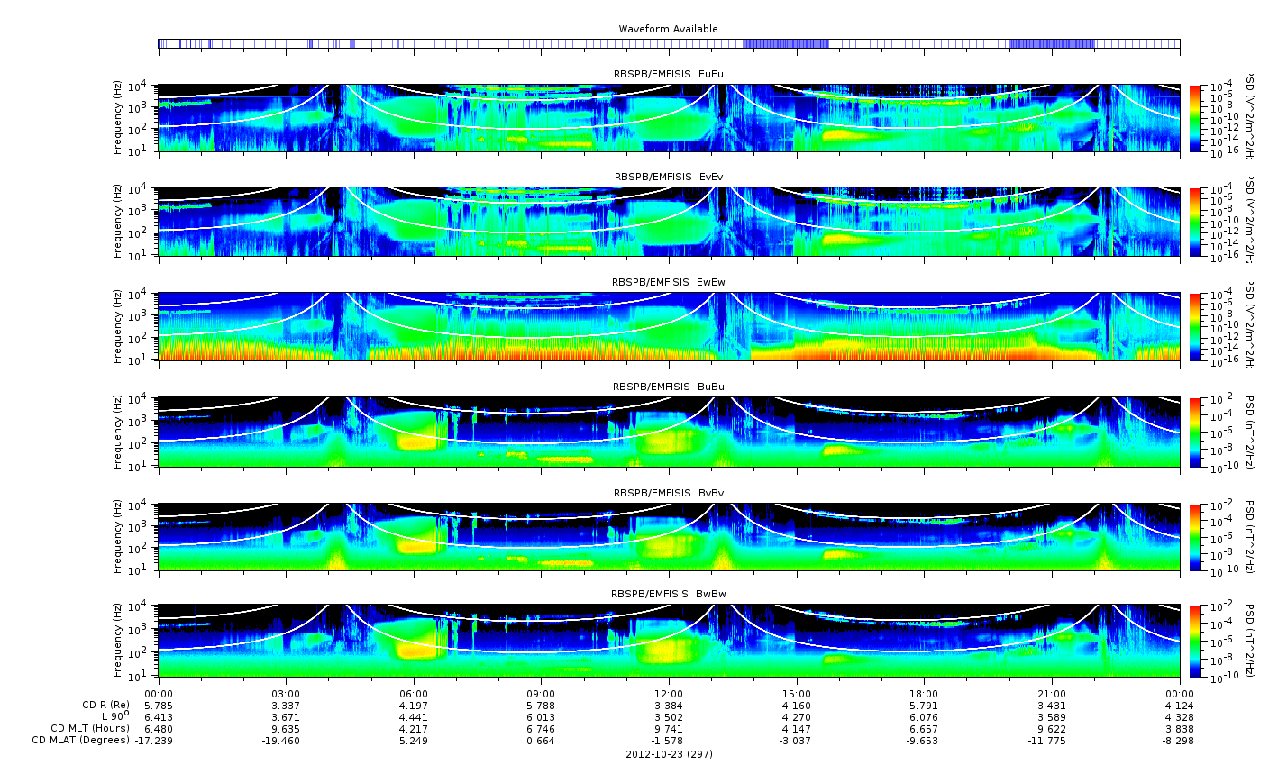The image size is (1269, 774).
Task: Select the BwBw panel title label
Action: click(668, 594)
